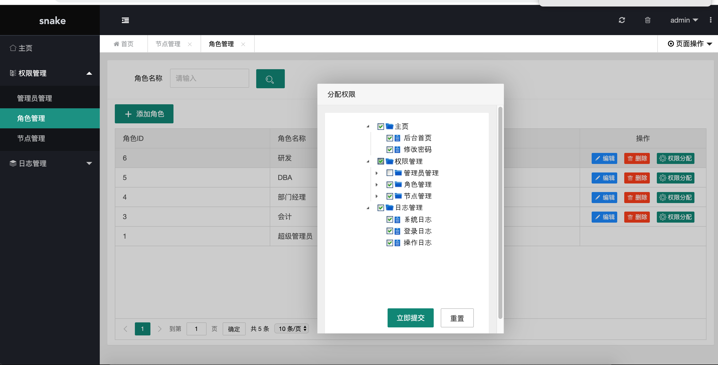Click the sidebar collapse menu icon
718x365 pixels.
[x=125, y=20]
